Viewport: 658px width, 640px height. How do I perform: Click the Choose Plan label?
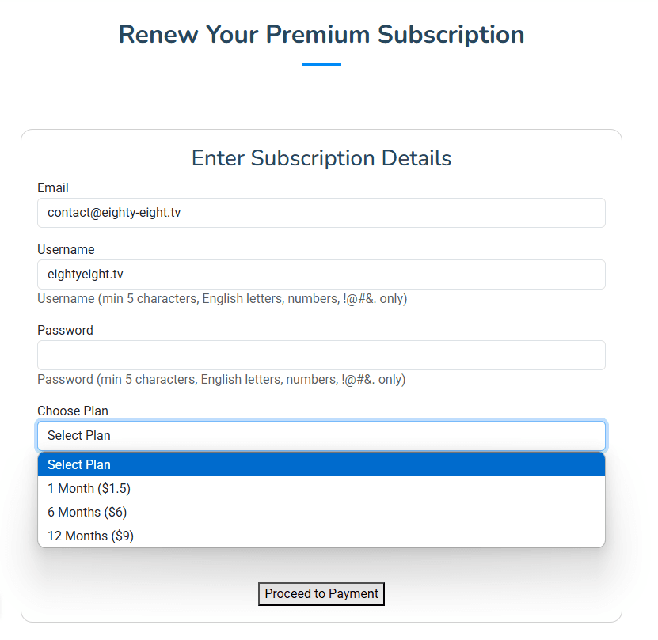click(73, 411)
